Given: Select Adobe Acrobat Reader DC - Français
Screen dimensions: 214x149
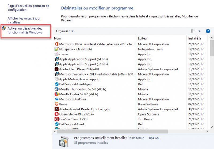Looking at the screenshot, I should point(84,109).
